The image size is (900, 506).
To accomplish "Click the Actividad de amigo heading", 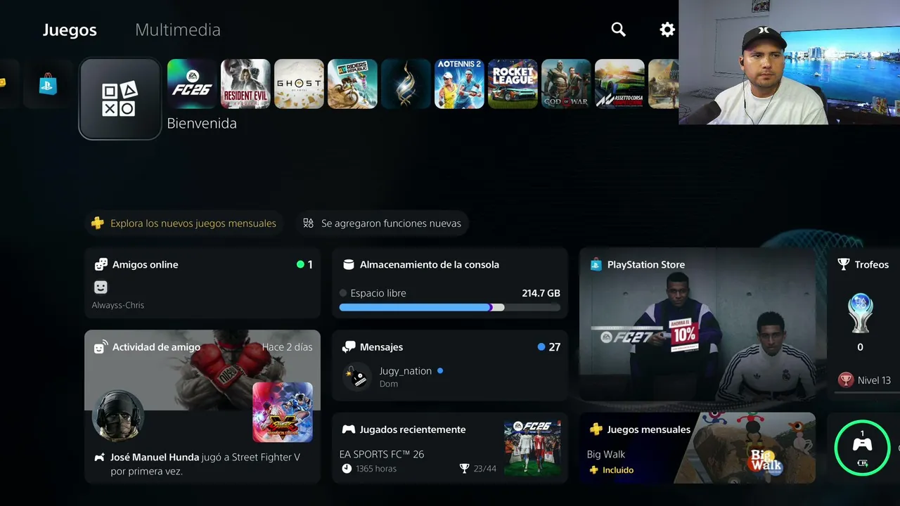I will (x=156, y=347).
